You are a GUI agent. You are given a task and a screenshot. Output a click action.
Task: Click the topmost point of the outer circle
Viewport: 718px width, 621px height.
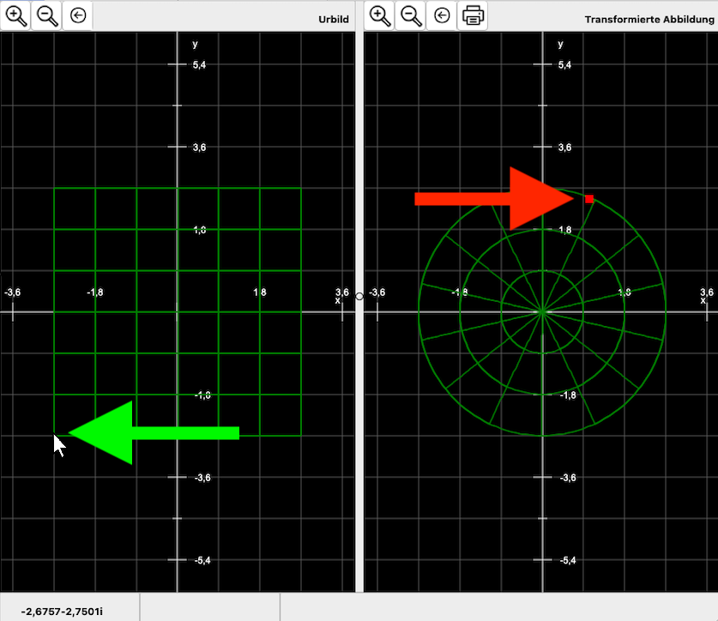click(542, 189)
